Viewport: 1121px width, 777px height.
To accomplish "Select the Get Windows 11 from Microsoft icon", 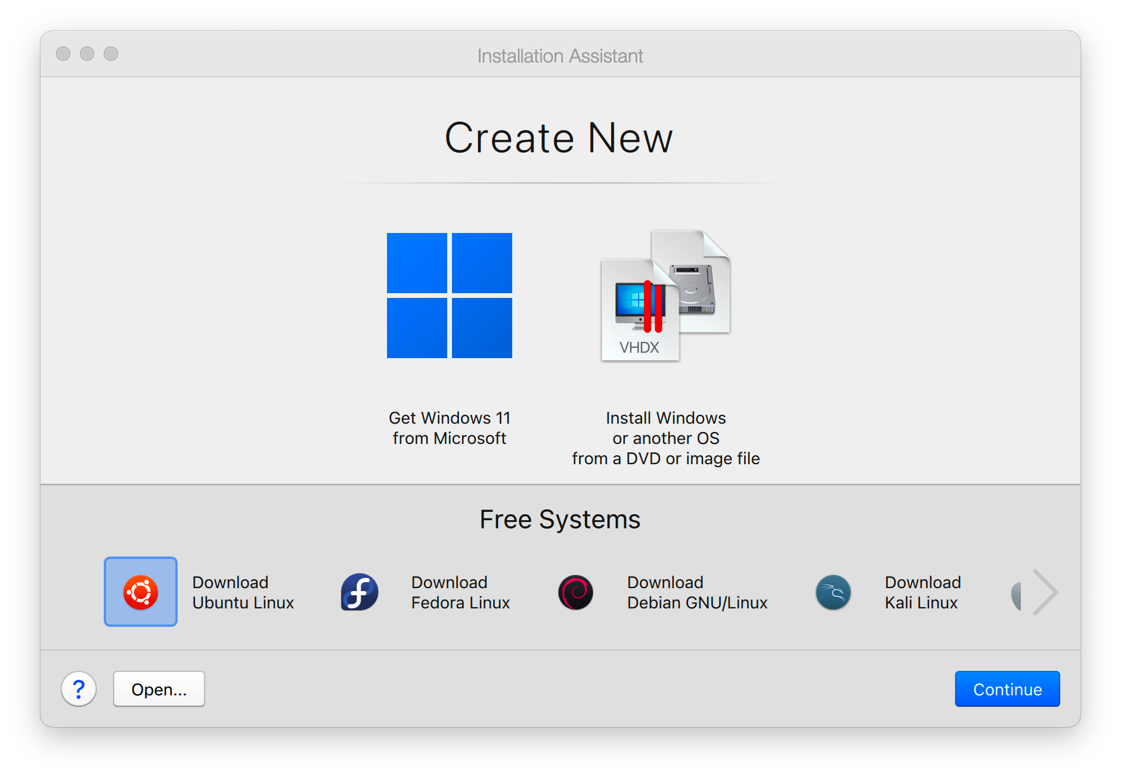I will [450, 296].
